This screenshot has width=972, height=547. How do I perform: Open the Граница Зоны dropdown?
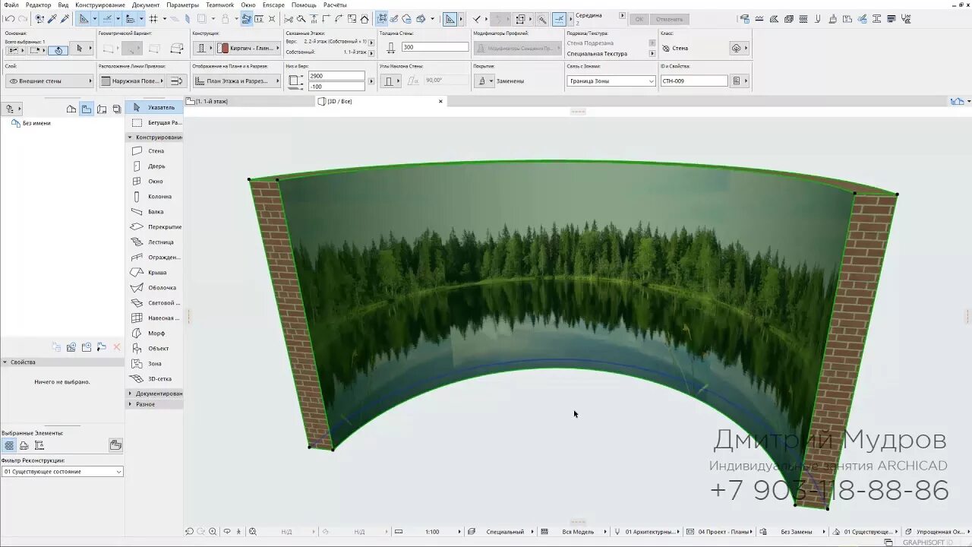tap(611, 81)
